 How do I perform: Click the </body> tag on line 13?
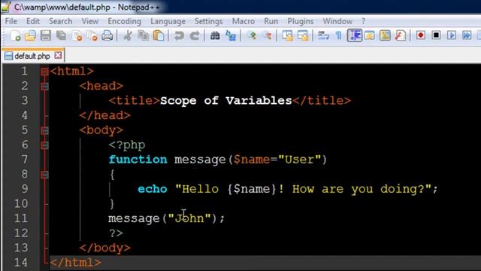[105, 248]
